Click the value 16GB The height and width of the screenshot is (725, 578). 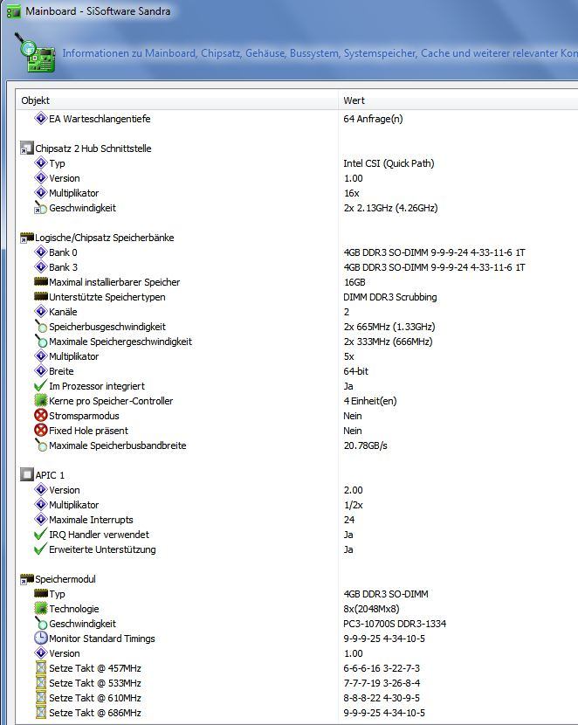354,282
